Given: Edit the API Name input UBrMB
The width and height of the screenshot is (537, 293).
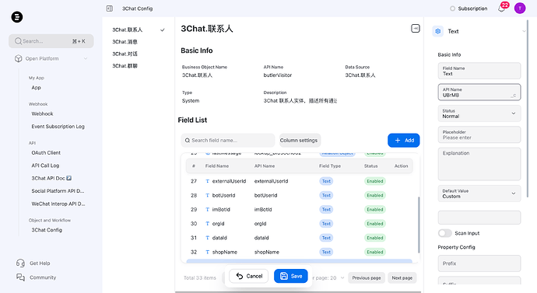Looking at the screenshot, I should tap(479, 92).
